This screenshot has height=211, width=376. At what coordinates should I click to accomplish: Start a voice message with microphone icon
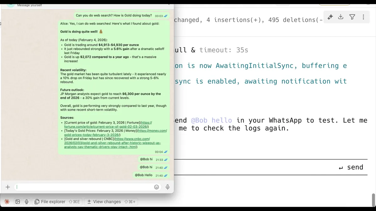point(168,187)
